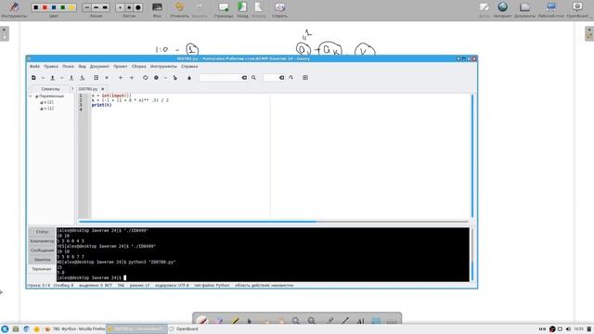This screenshot has width=594, height=334.
Task: Select the Символы sidebar tab
Action: (51, 89)
